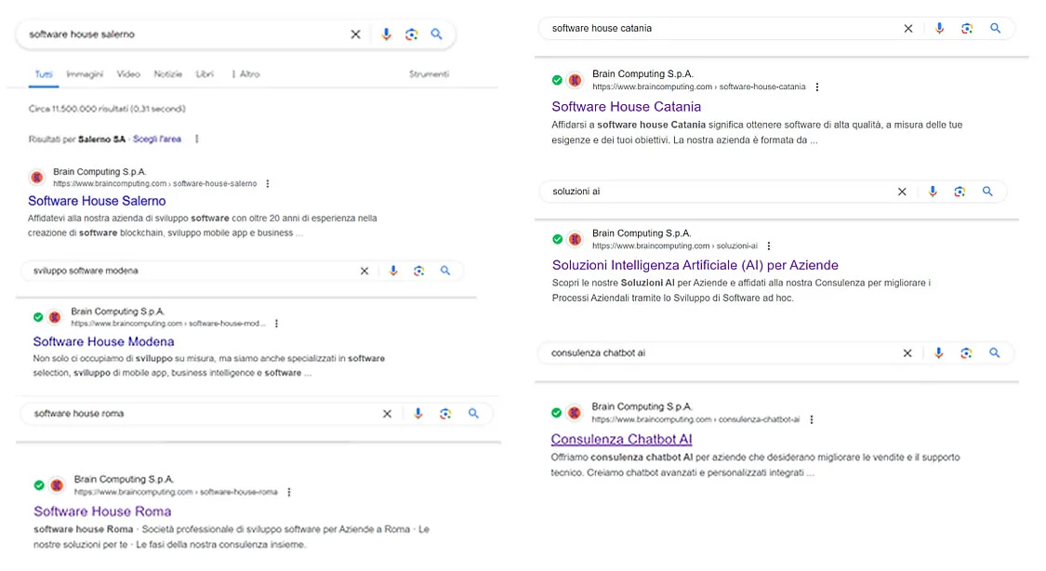Viewport: 1046px width, 571px height.
Task: Open Lens icon in 'software house roma' search
Action: click(x=445, y=414)
